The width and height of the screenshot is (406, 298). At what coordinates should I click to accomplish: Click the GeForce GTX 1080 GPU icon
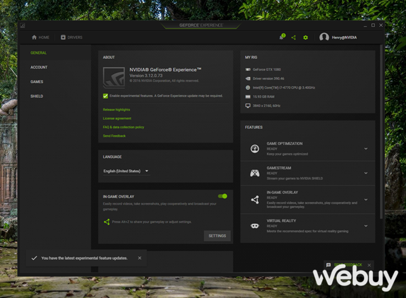point(248,69)
